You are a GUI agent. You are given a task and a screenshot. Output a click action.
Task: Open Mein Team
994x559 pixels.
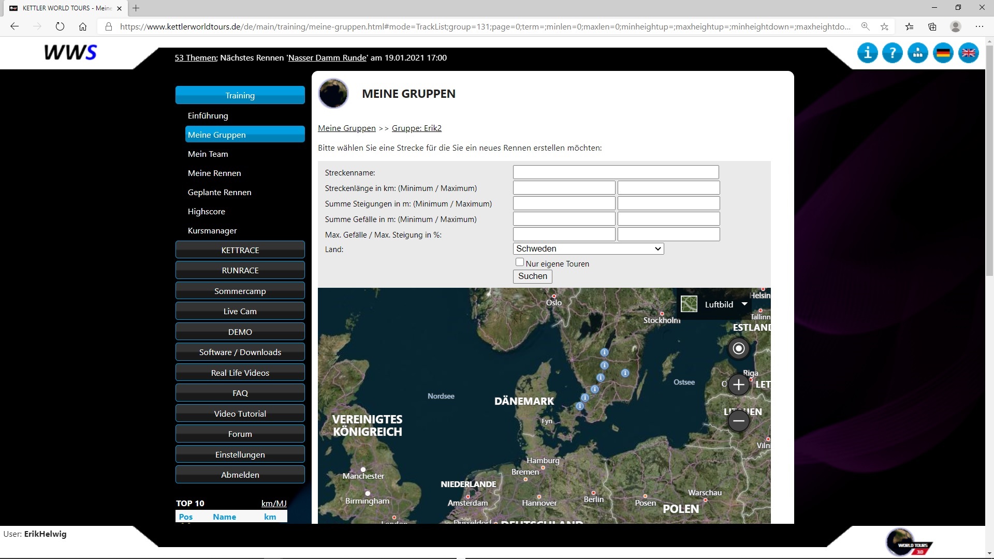[x=208, y=154]
